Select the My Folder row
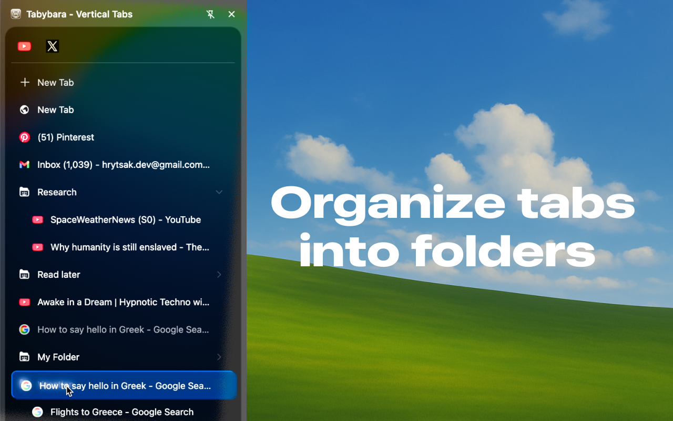 [x=123, y=357]
